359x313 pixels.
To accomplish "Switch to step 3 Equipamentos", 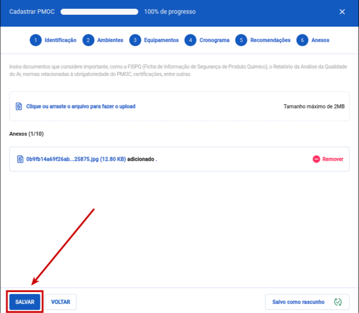I will [x=154, y=40].
